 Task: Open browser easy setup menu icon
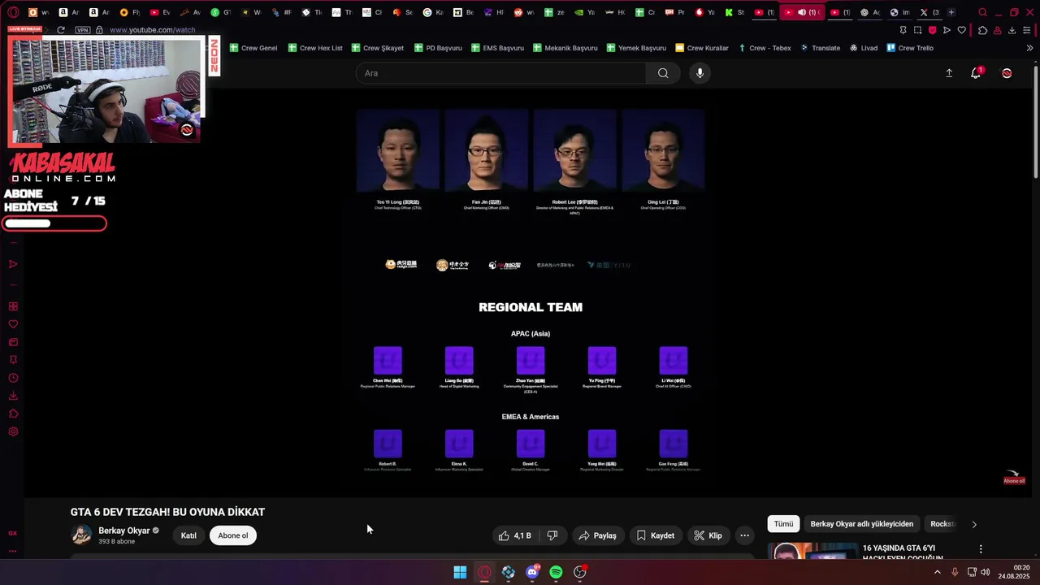(1028, 30)
